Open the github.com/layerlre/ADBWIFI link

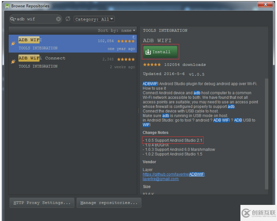click(x=174, y=175)
